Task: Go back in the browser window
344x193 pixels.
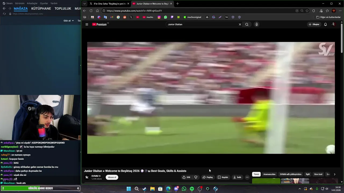Action: click(x=84, y=11)
